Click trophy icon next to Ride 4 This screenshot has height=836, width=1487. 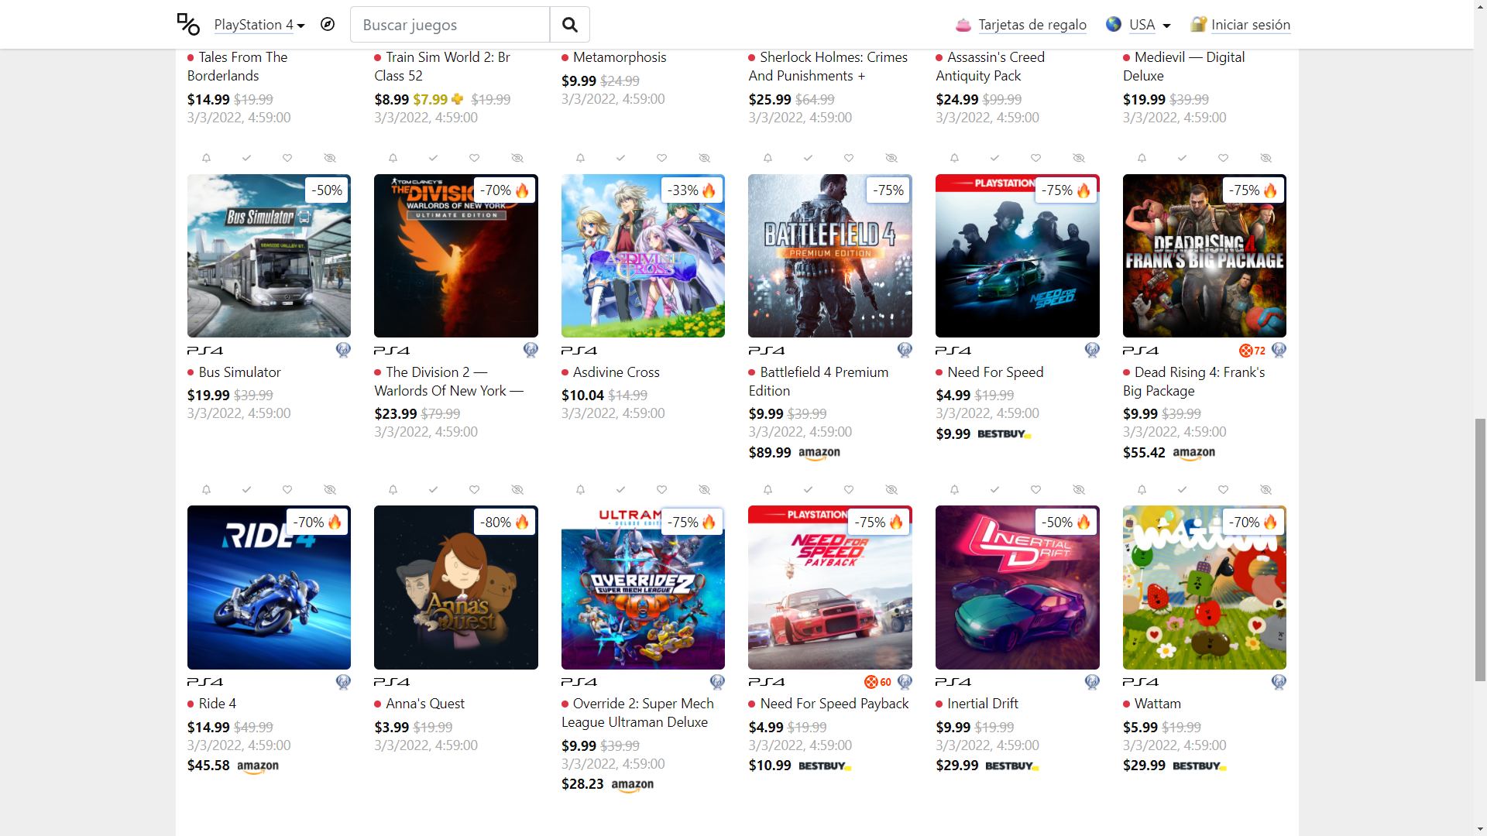click(342, 682)
